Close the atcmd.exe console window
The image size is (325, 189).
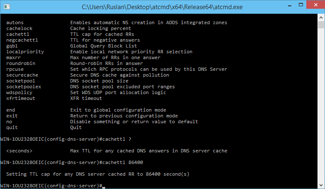(x=315, y=5)
